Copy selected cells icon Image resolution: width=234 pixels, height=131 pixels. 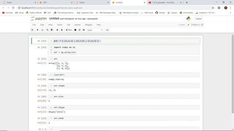coord(47,30)
